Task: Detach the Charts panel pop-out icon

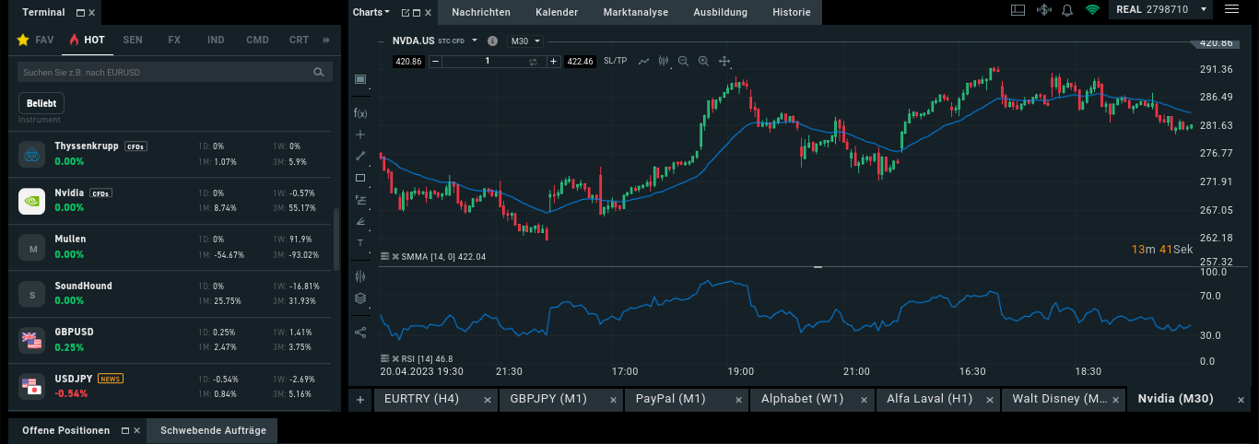Action: [x=405, y=13]
